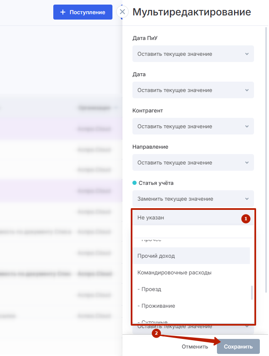Open the Дата ПиУ dropdown
This screenshot has height=356, width=269.
[193, 54]
